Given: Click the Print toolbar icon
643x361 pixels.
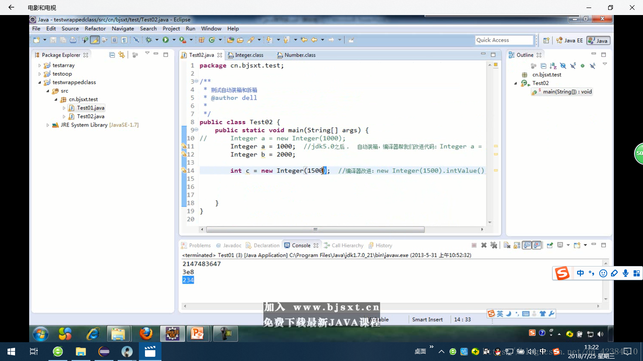Looking at the screenshot, I should point(73,40).
